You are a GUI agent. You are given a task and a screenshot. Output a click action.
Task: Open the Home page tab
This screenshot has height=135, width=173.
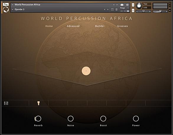(49, 26)
